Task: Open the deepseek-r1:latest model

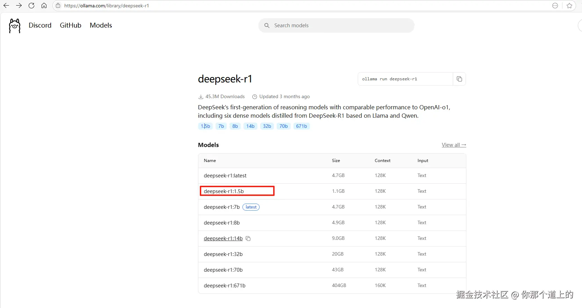Action: click(x=225, y=176)
